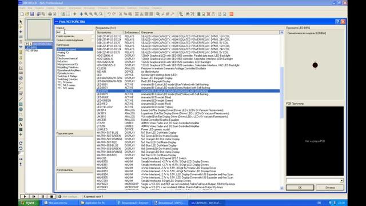Image resolution: width=366 pixels, height=206 pixels.
Task: Select the 'Optoelectronics' category
Action: pos(66,73)
